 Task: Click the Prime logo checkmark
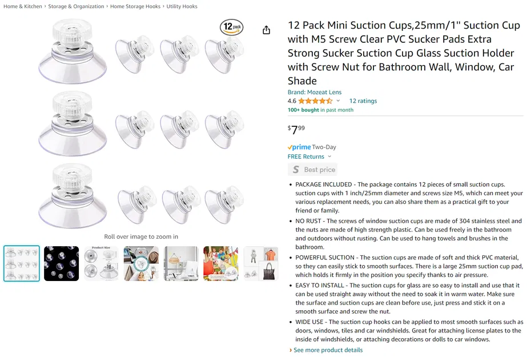(x=289, y=147)
